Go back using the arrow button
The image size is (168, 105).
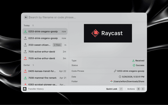click(26, 17)
